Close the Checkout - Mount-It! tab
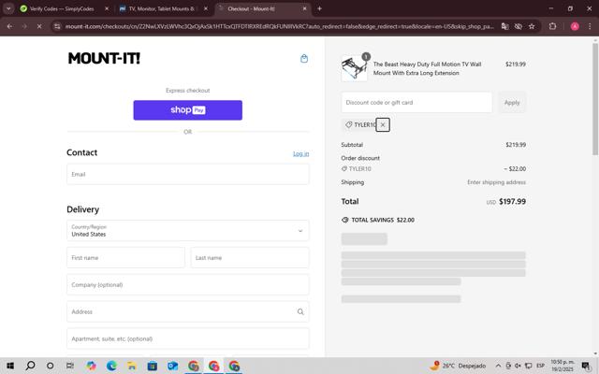The height and width of the screenshot is (374, 599). click(304, 8)
